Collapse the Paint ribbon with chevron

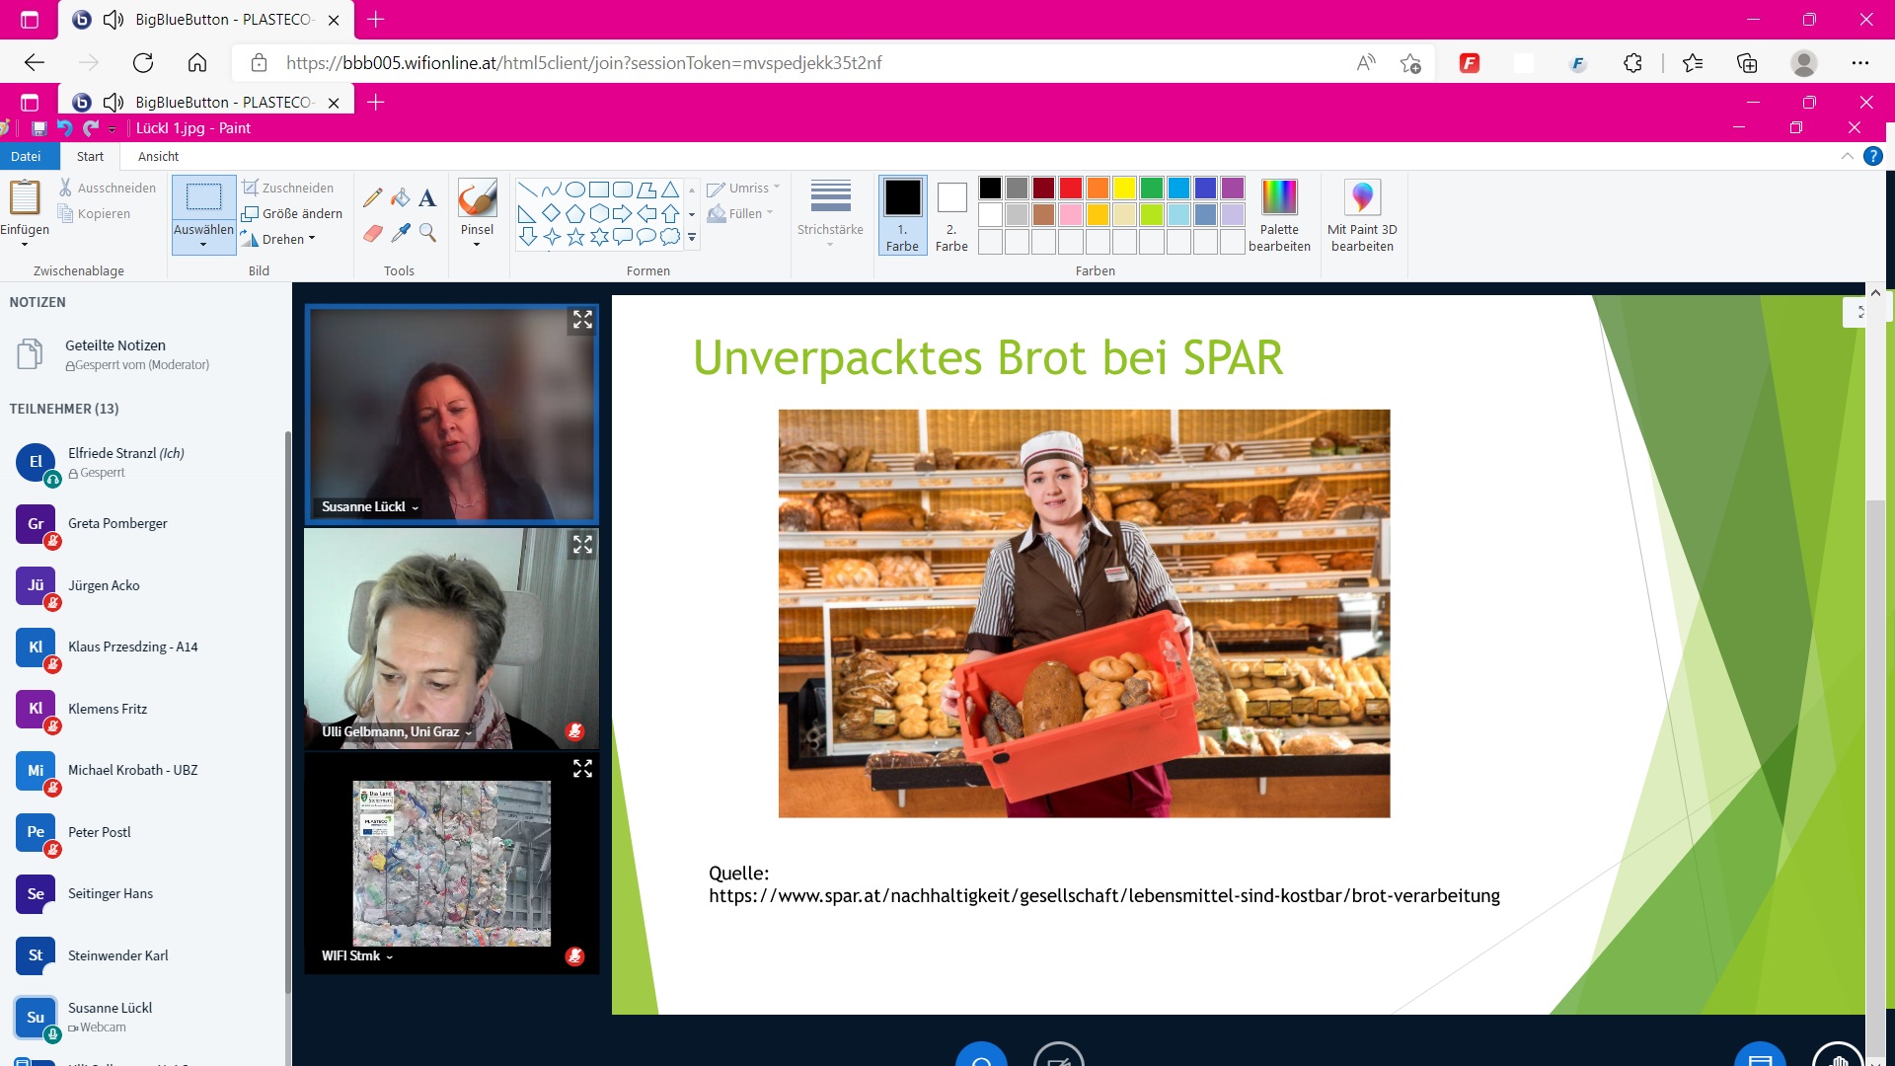(x=1847, y=156)
